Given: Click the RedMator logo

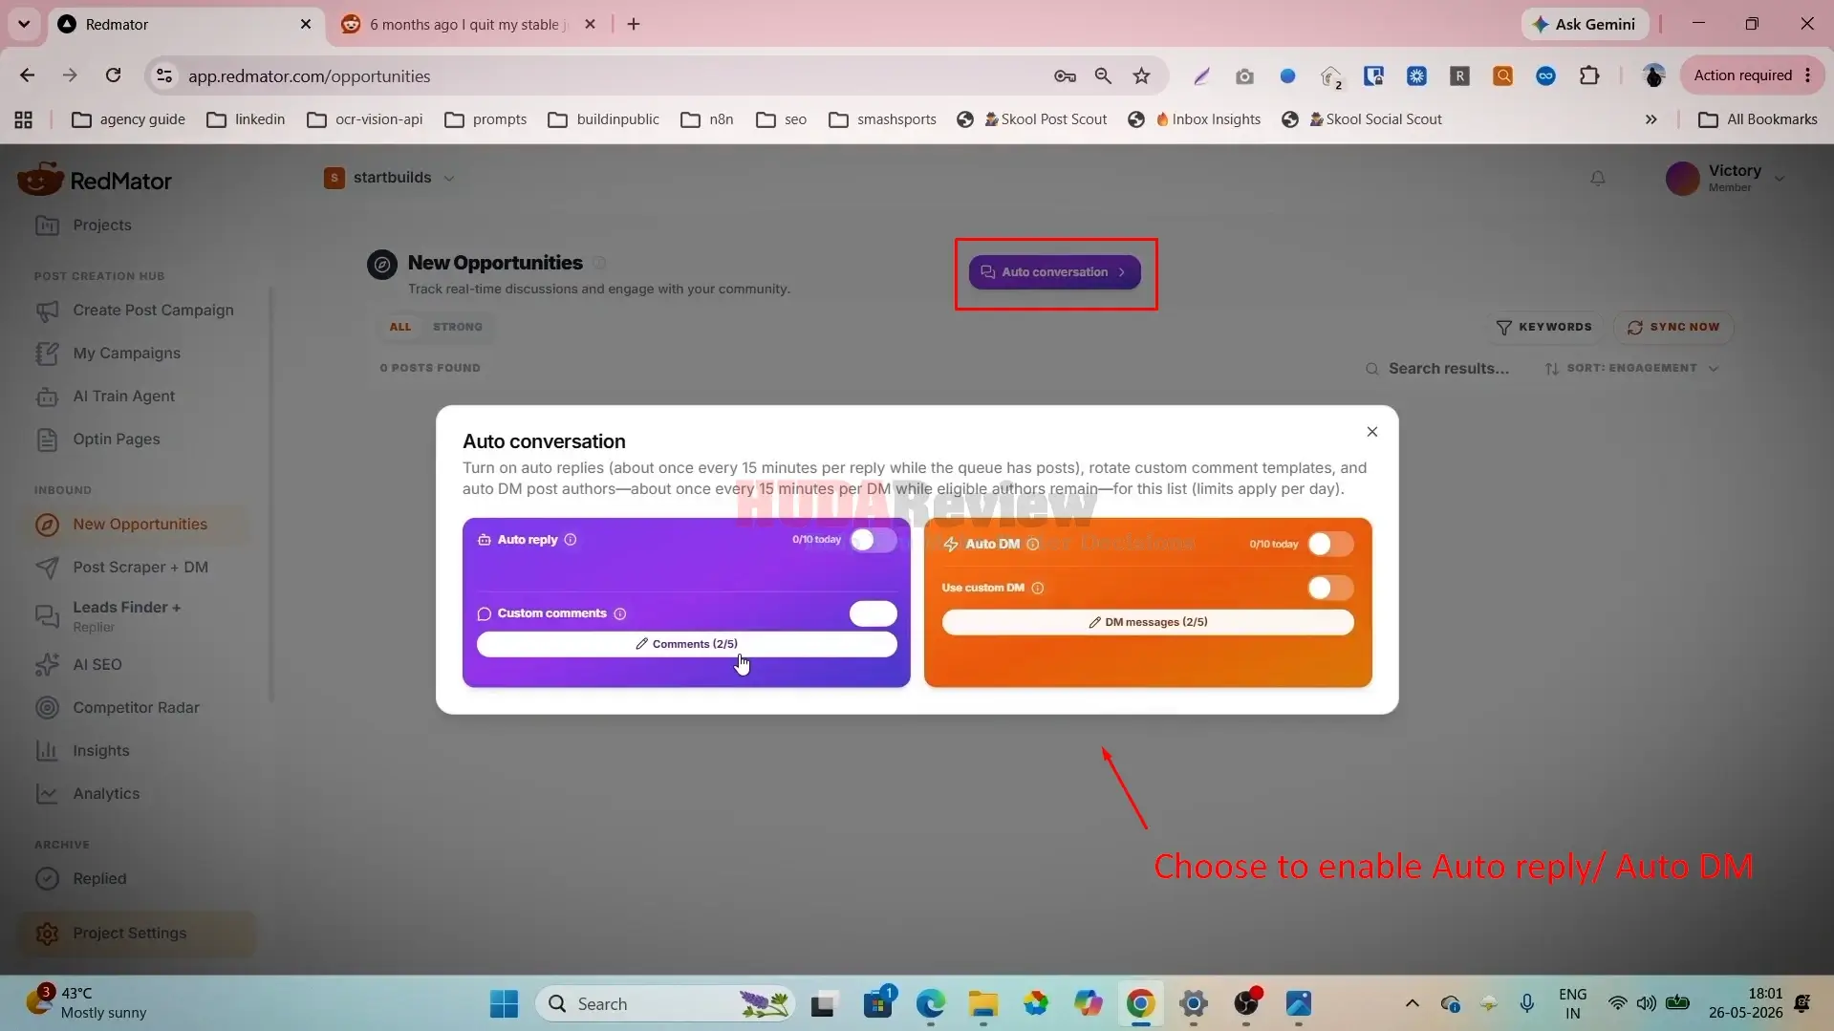Looking at the screenshot, I should click(x=95, y=180).
